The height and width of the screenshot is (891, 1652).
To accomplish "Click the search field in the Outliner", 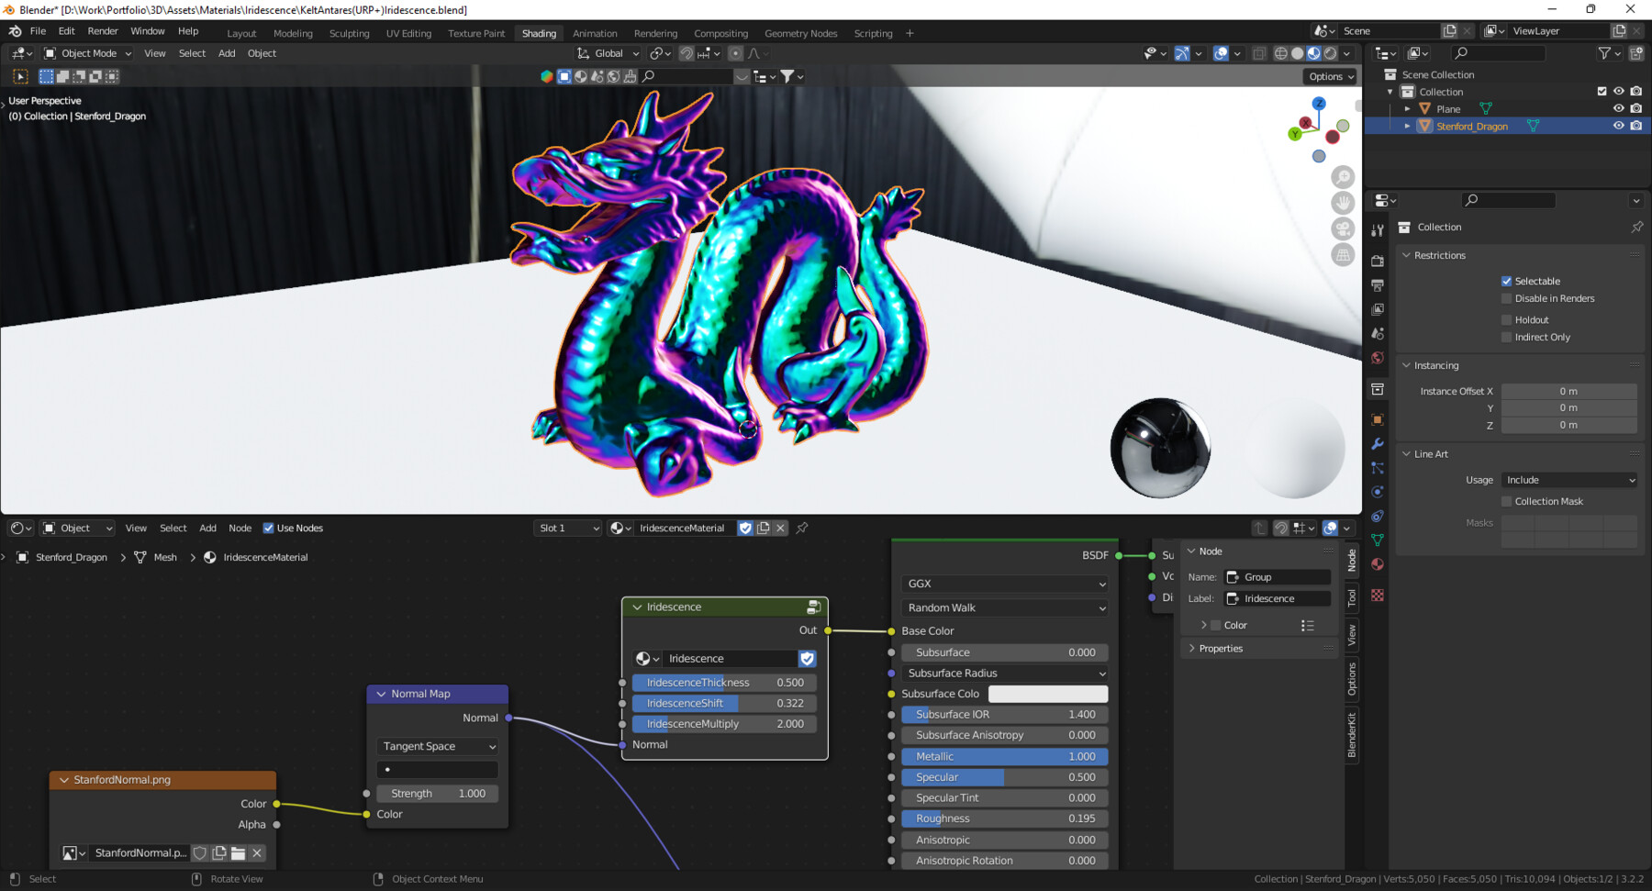I will pos(1498,53).
